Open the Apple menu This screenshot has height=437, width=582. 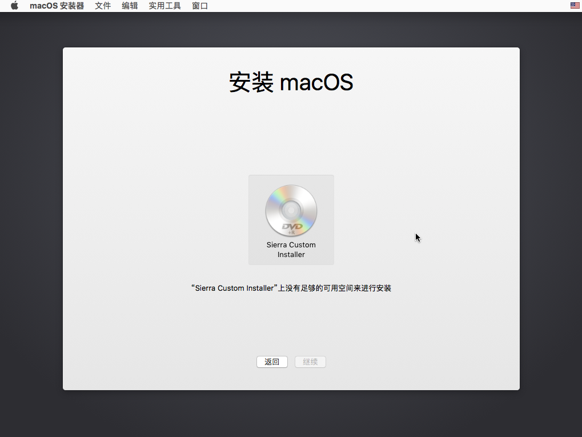pyautogui.click(x=14, y=6)
